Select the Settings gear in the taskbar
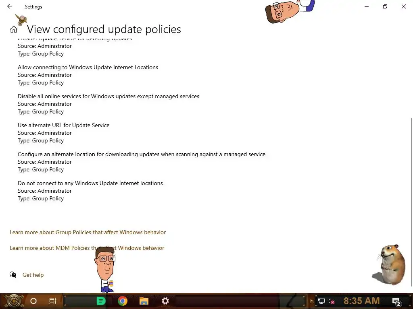Screen dimensions: 413x309 165,301
